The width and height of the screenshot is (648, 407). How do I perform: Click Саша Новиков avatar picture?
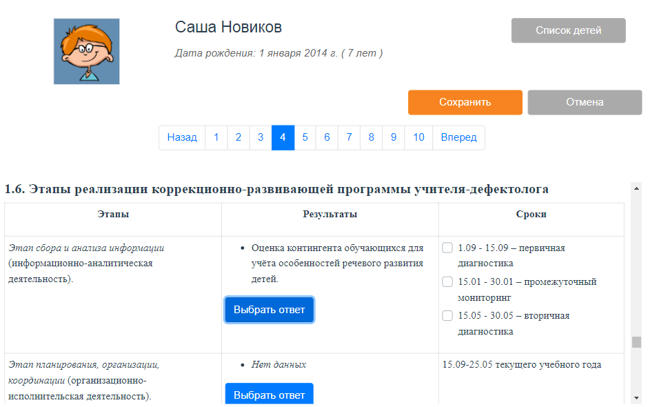[86, 52]
